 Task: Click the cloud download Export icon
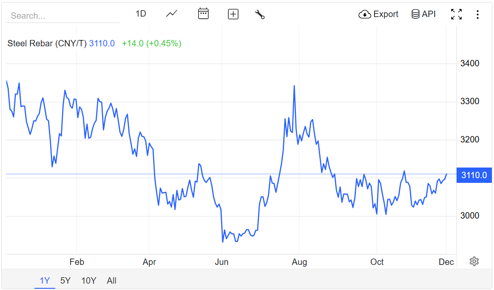click(365, 14)
